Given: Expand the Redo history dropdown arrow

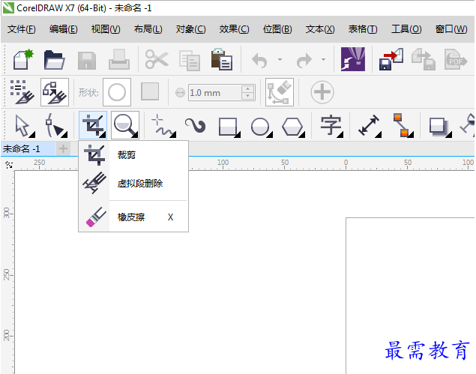Looking at the screenshot, I should (324, 59).
